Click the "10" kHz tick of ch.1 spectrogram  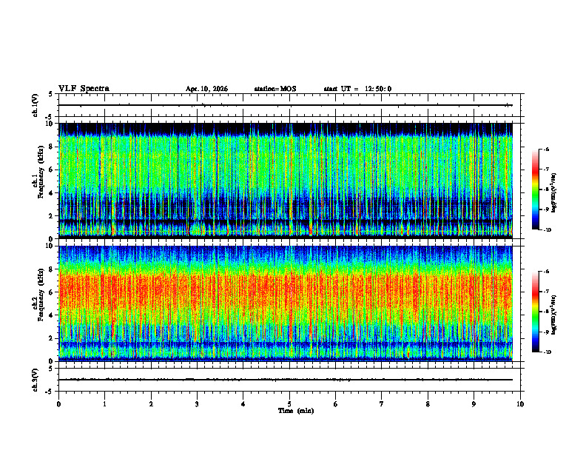(x=50, y=124)
